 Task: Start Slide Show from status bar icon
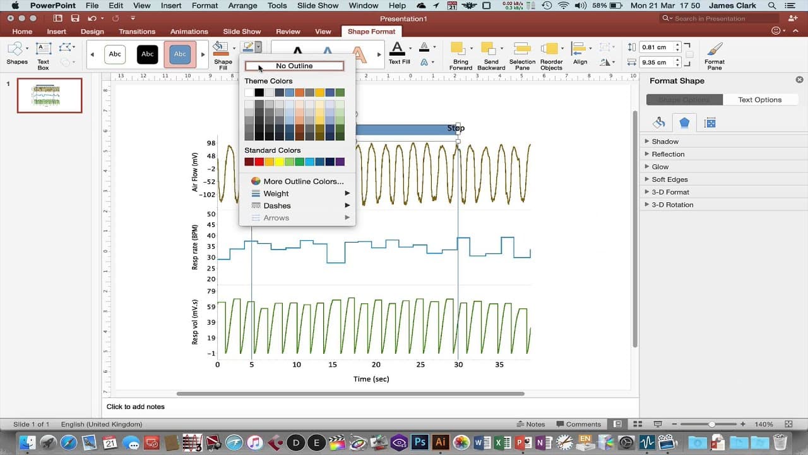657,424
